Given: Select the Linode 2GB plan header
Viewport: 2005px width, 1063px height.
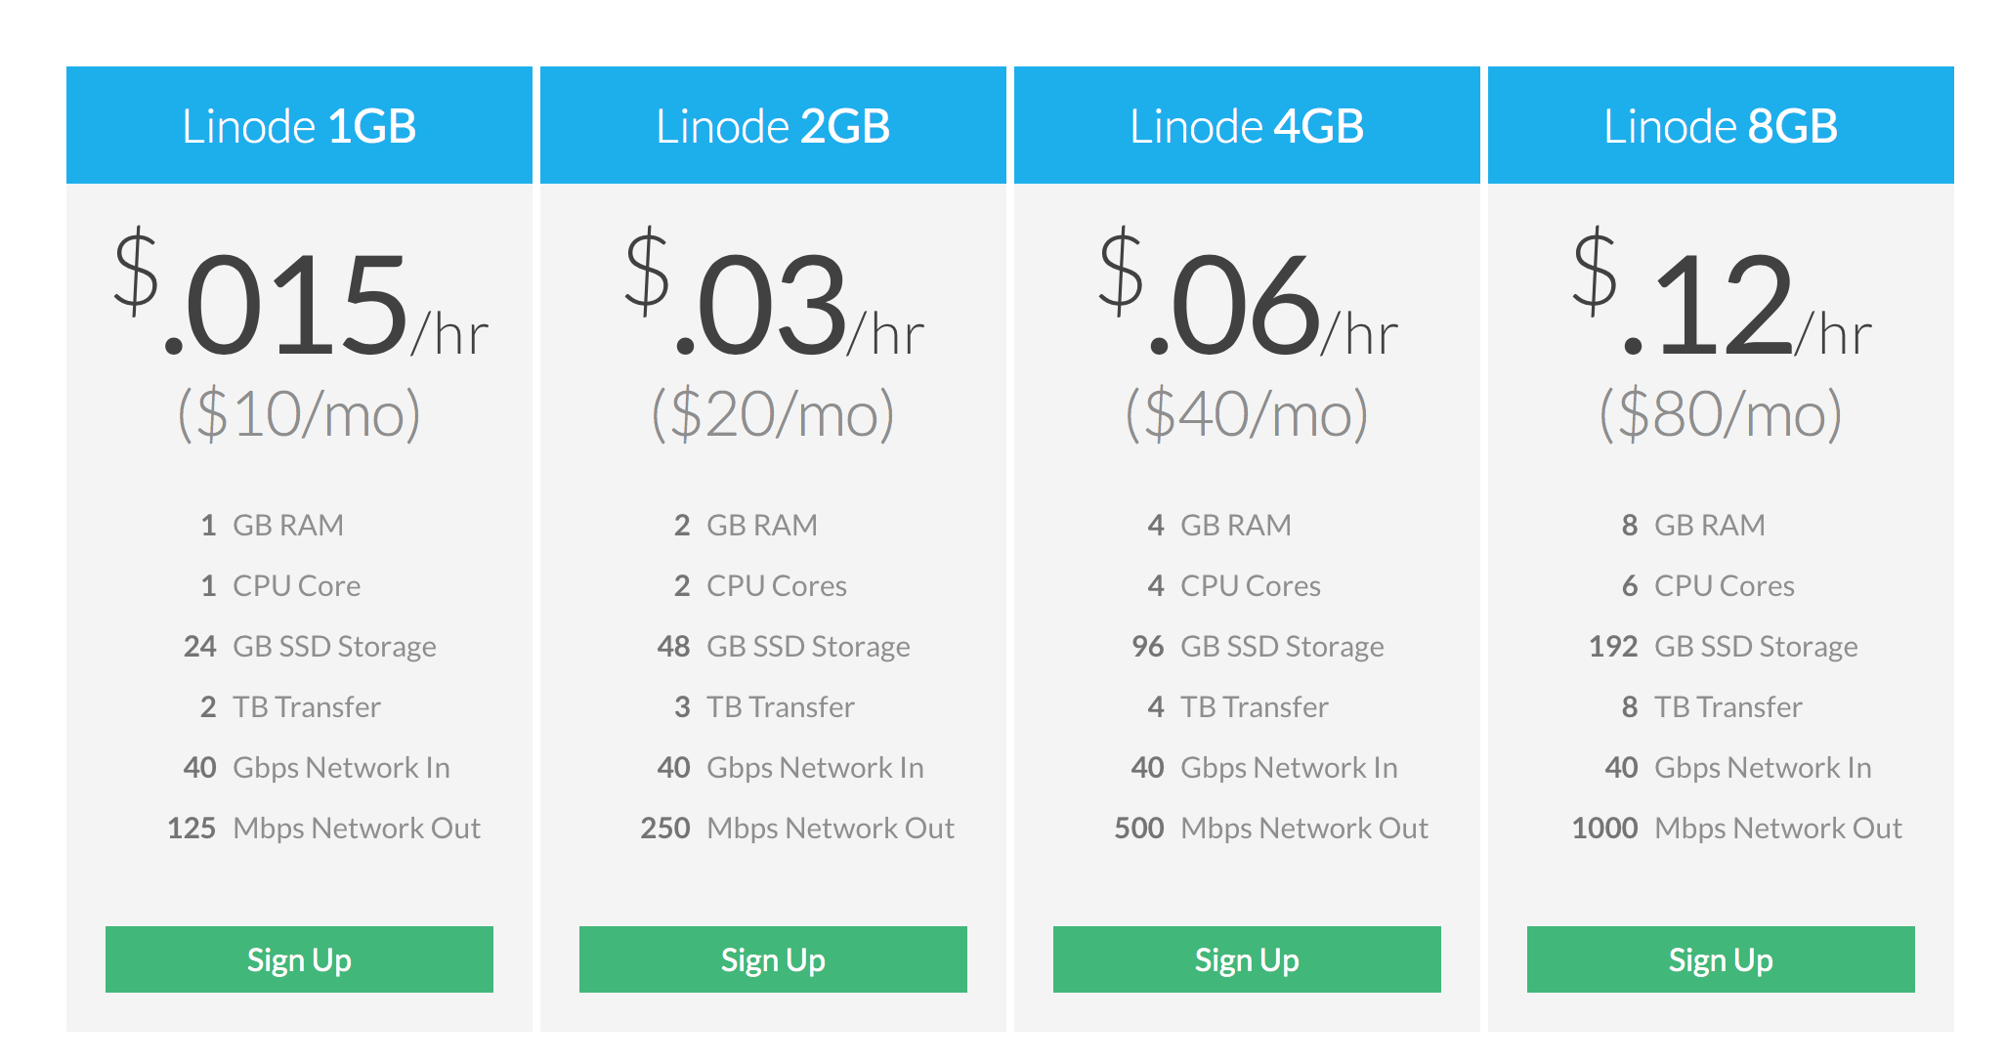Looking at the screenshot, I should pos(772,125).
